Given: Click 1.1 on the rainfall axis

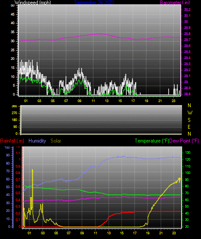Looking at the screenshot, I should pyautogui.click(x=18, y=153).
